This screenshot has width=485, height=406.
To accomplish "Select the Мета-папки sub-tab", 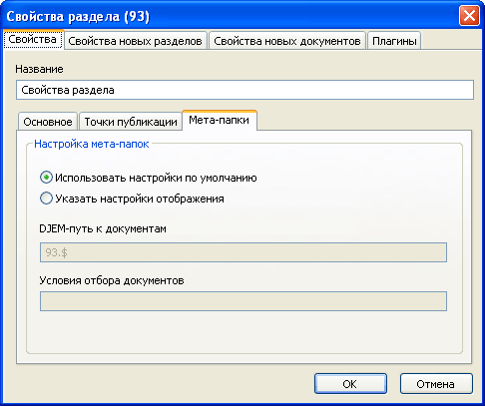I will [220, 120].
